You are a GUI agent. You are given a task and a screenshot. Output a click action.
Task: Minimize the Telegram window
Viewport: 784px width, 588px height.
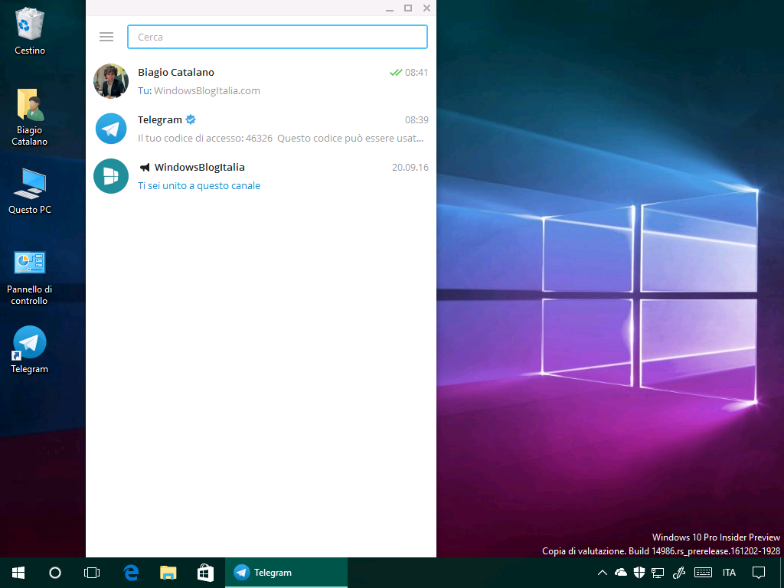coord(390,8)
